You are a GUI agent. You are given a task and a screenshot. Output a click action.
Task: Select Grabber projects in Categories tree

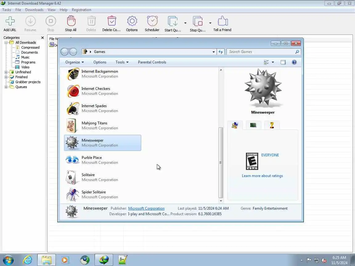pyautogui.click(x=28, y=82)
